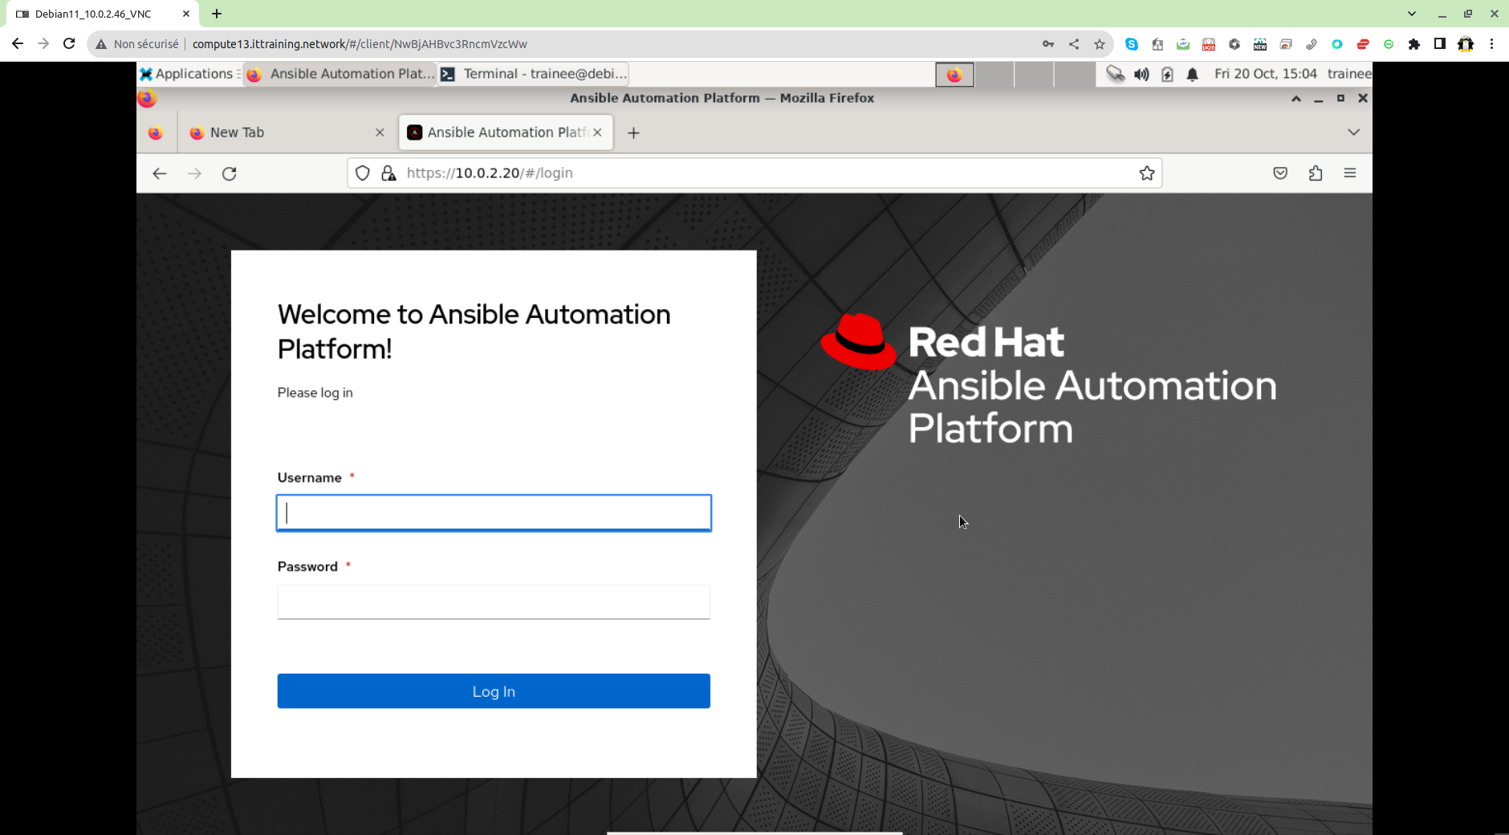Switch to Terminal trainee@debian taskbar window
The image size is (1509, 835).
(x=534, y=74)
